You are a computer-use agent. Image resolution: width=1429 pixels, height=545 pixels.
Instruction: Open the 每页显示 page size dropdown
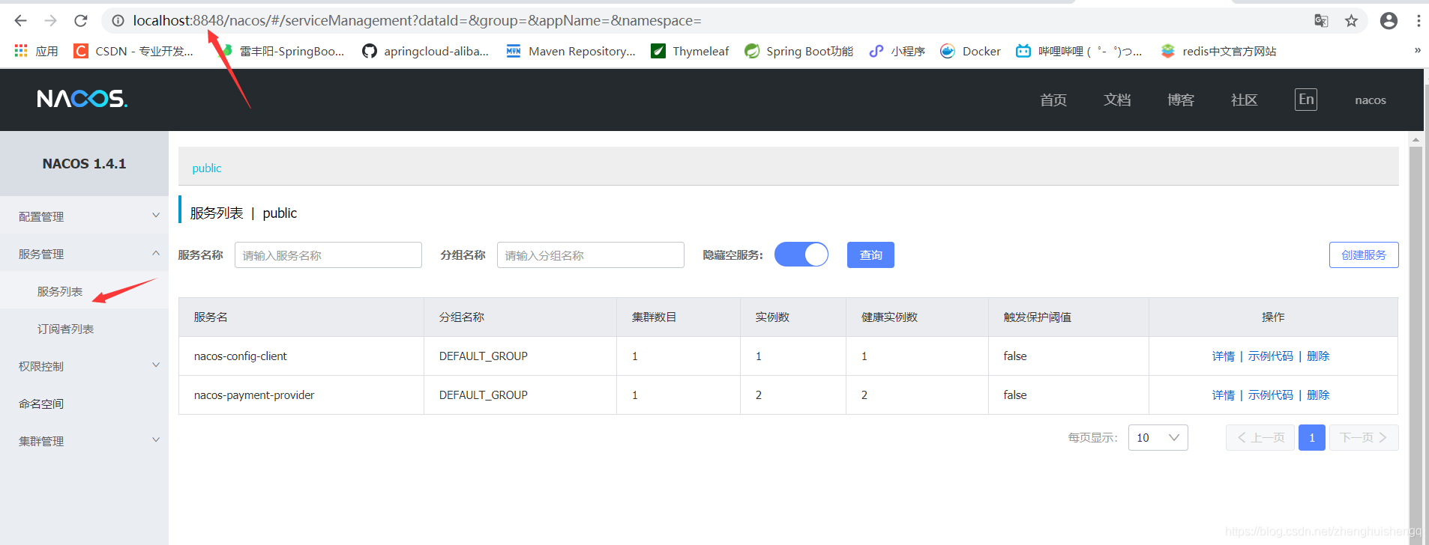click(1158, 437)
